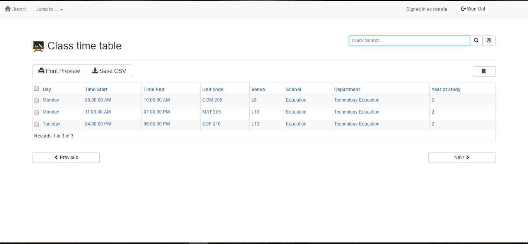528x244 pixels.
Task: Click the 11:00:00 AM start time
Action: 98,112
